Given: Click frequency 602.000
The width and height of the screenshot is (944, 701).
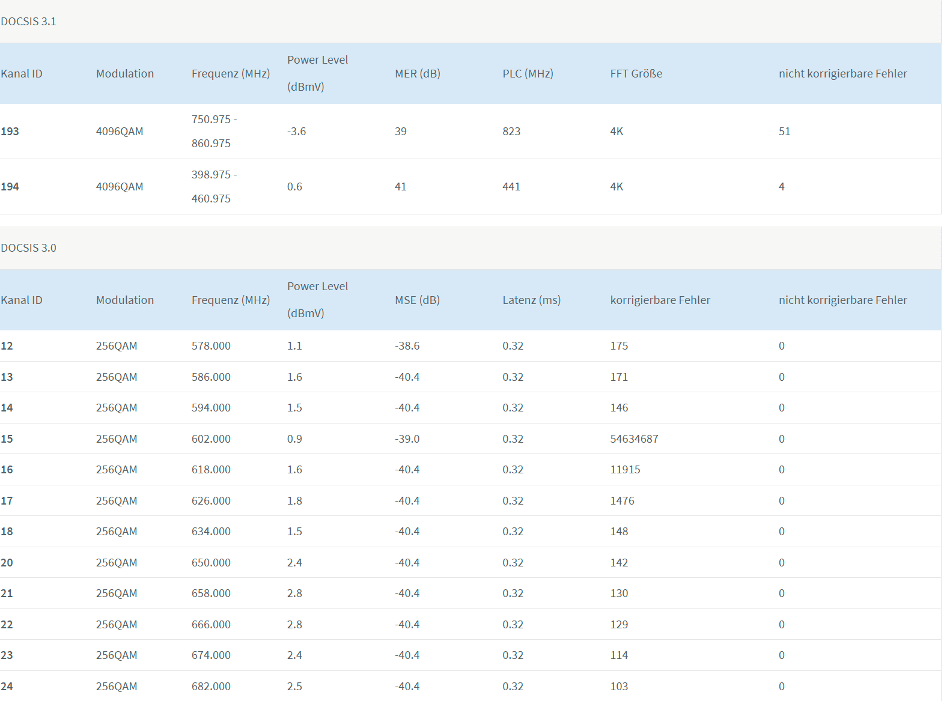Looking at the screenshot, I should (x=211, y=439).
